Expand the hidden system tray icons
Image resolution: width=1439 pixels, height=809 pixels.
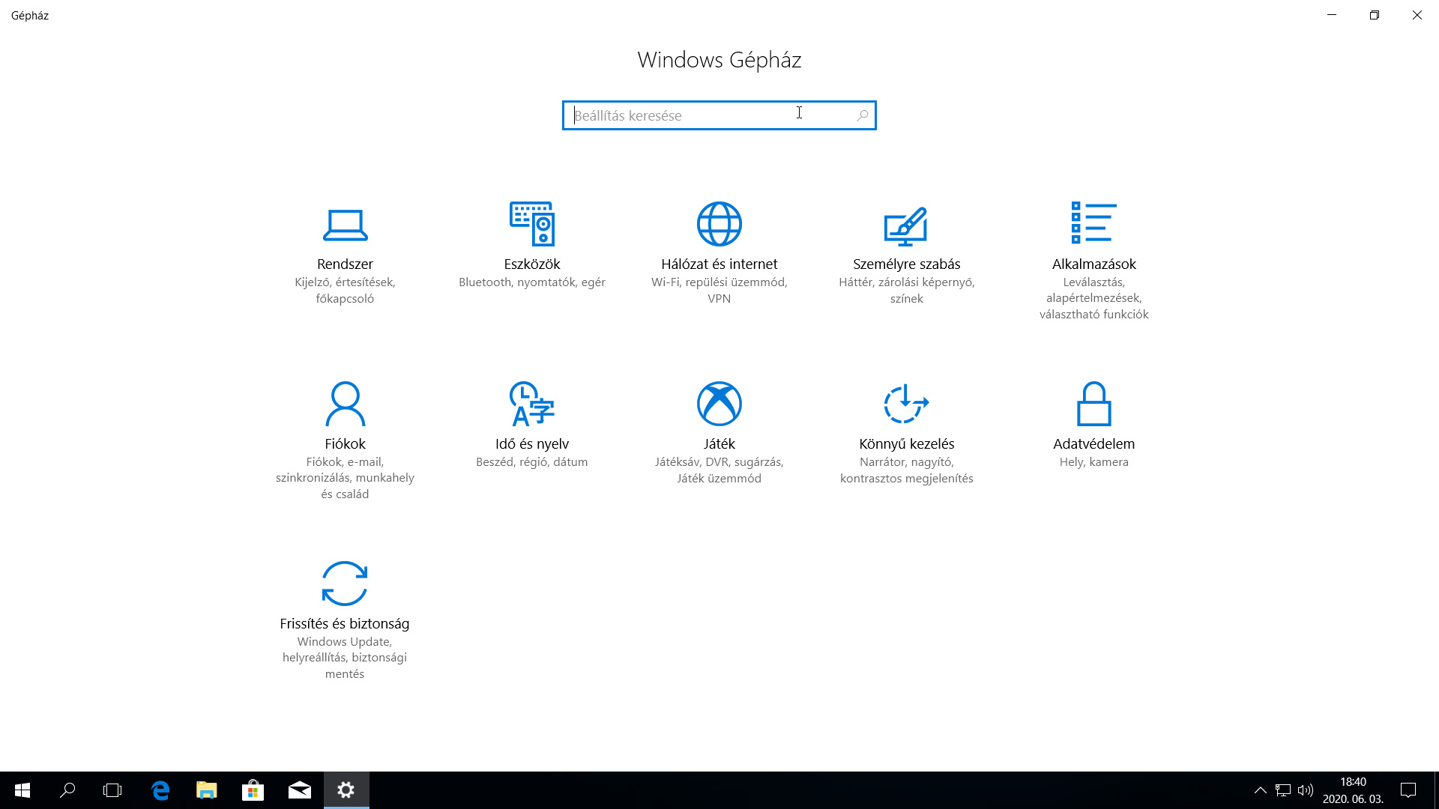click(1261, 790)
